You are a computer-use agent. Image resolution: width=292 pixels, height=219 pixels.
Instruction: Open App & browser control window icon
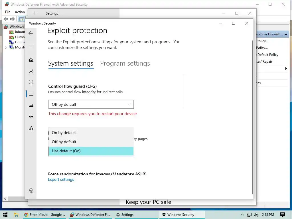point(31,94)
